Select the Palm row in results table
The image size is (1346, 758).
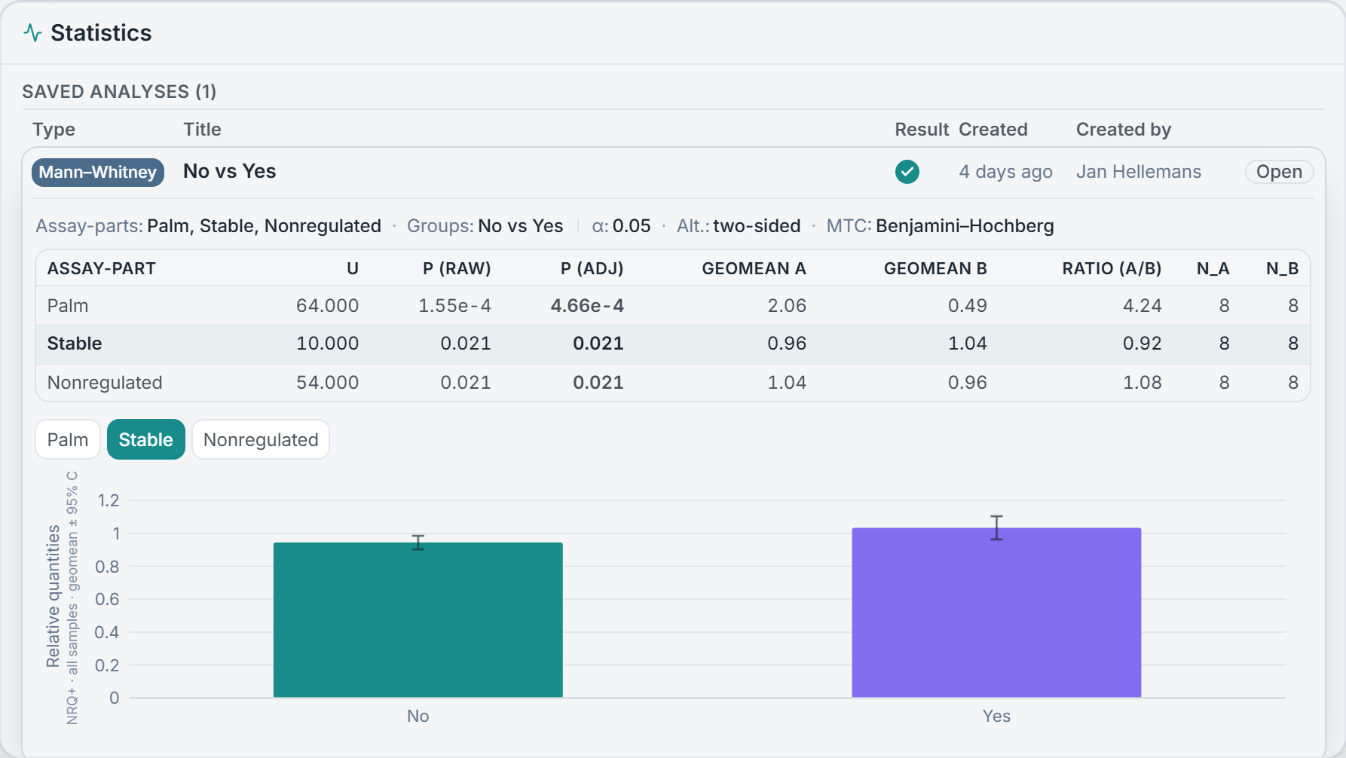point(673,306)
